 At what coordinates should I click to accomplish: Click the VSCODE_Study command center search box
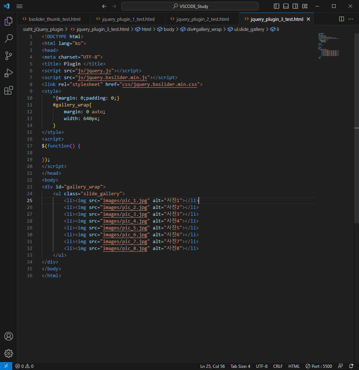(x=190, y=6)
